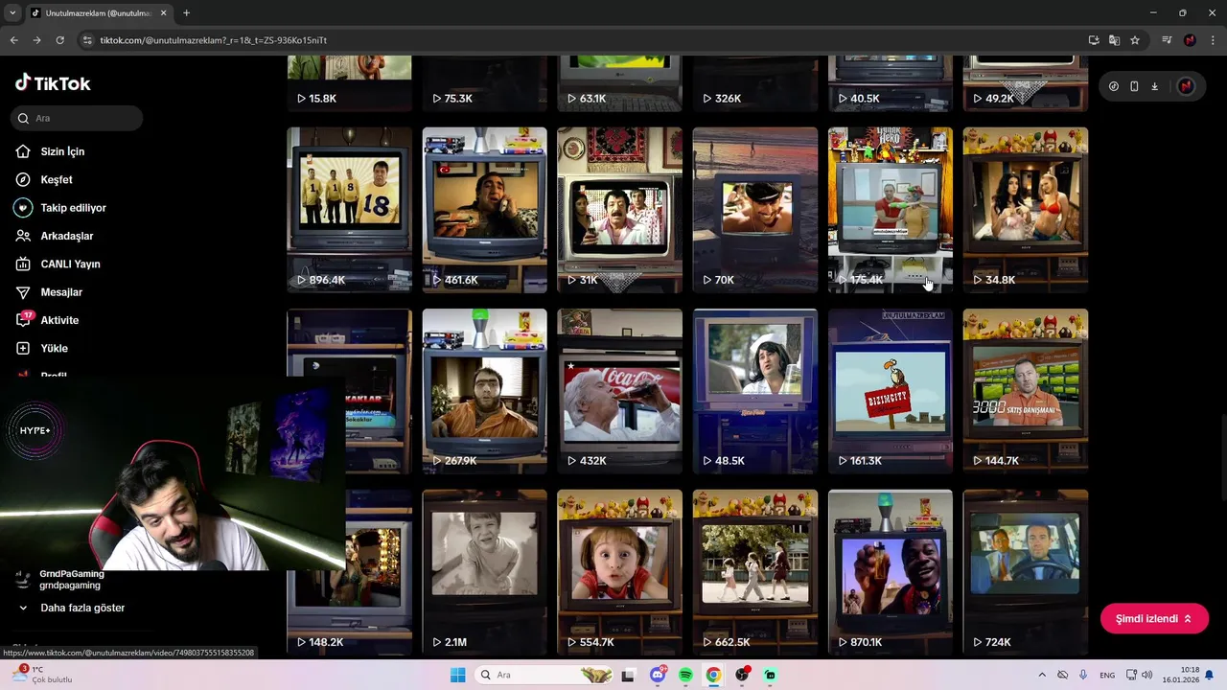Open Aktivite notifications with 17 badge
Viewport: 1227px width, 690px height.
pos(59,320)
